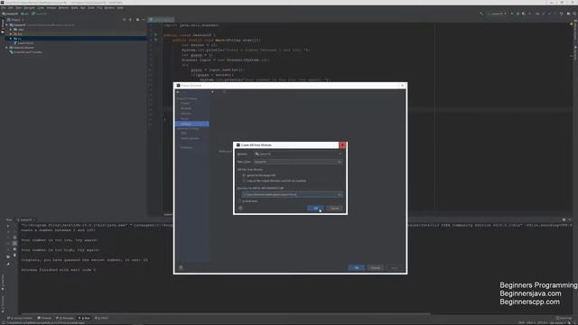Click into the META-INF/MANIFEST.MF directory field
This screenshot has height=325, width=578.
click(290, 195)
